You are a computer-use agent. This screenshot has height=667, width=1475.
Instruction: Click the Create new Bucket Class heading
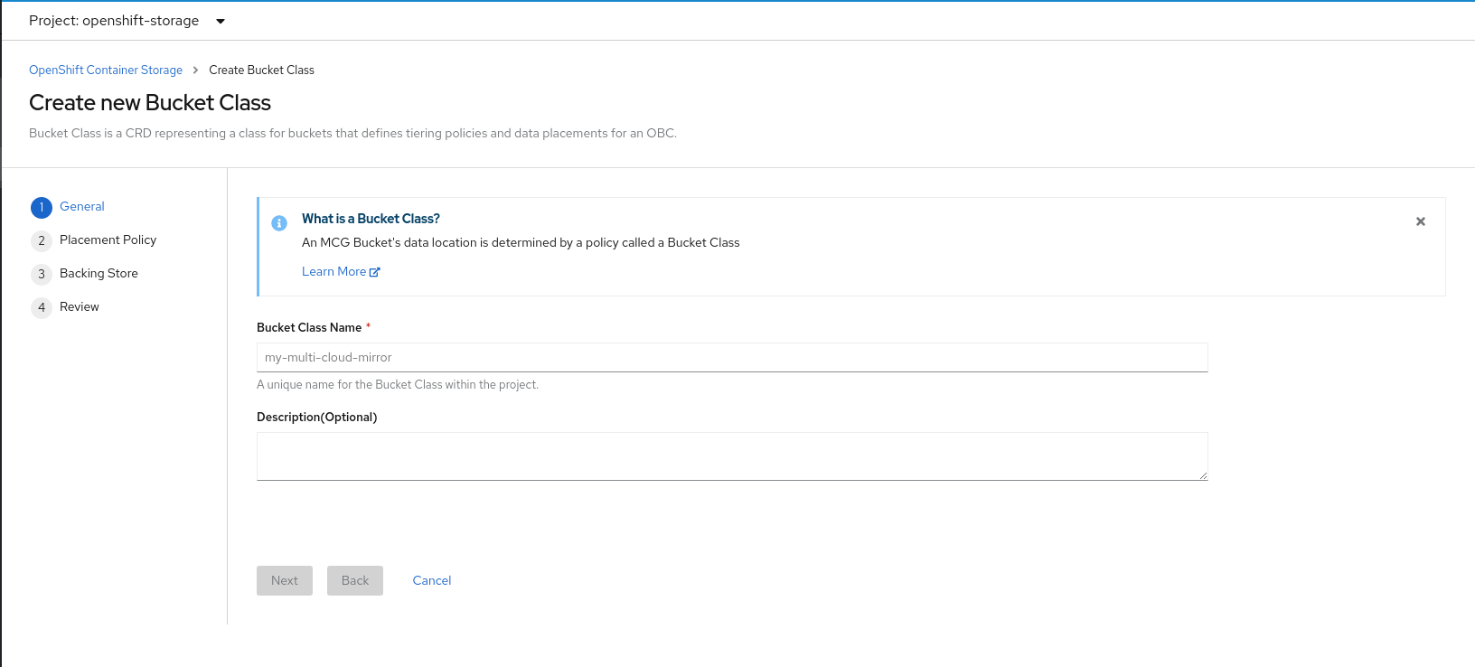(150, 102)
